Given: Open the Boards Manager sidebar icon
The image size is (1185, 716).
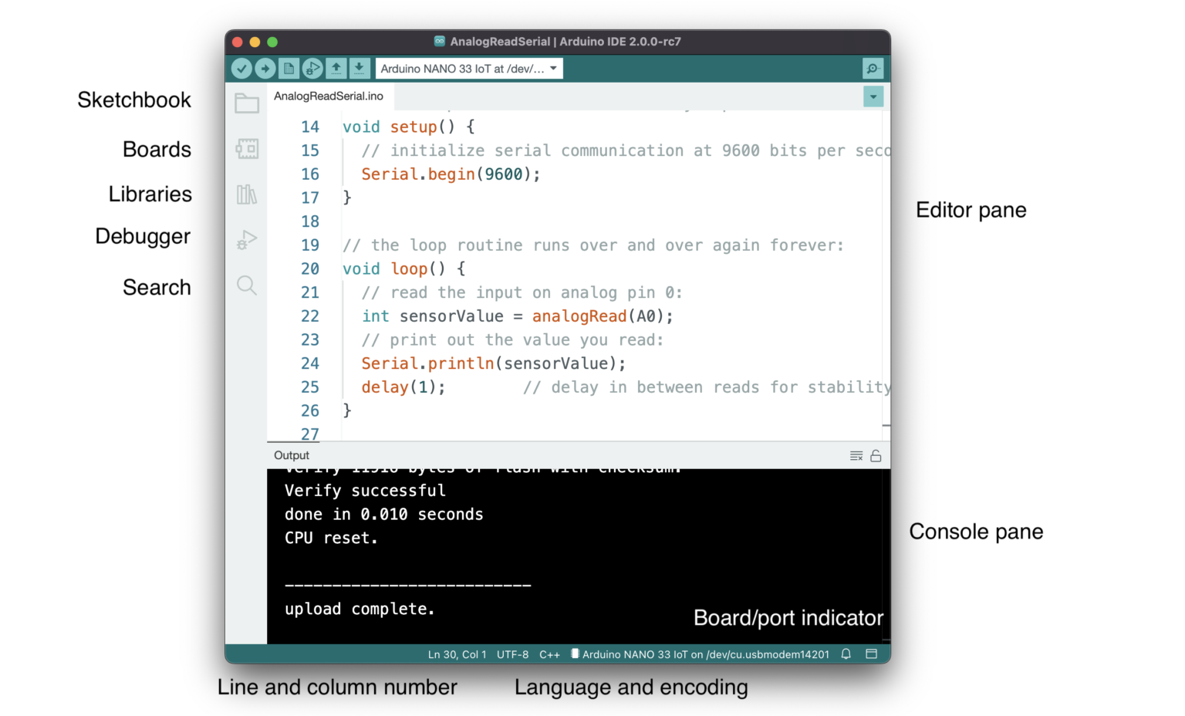Looking at the screenshot, I should 247,148.
